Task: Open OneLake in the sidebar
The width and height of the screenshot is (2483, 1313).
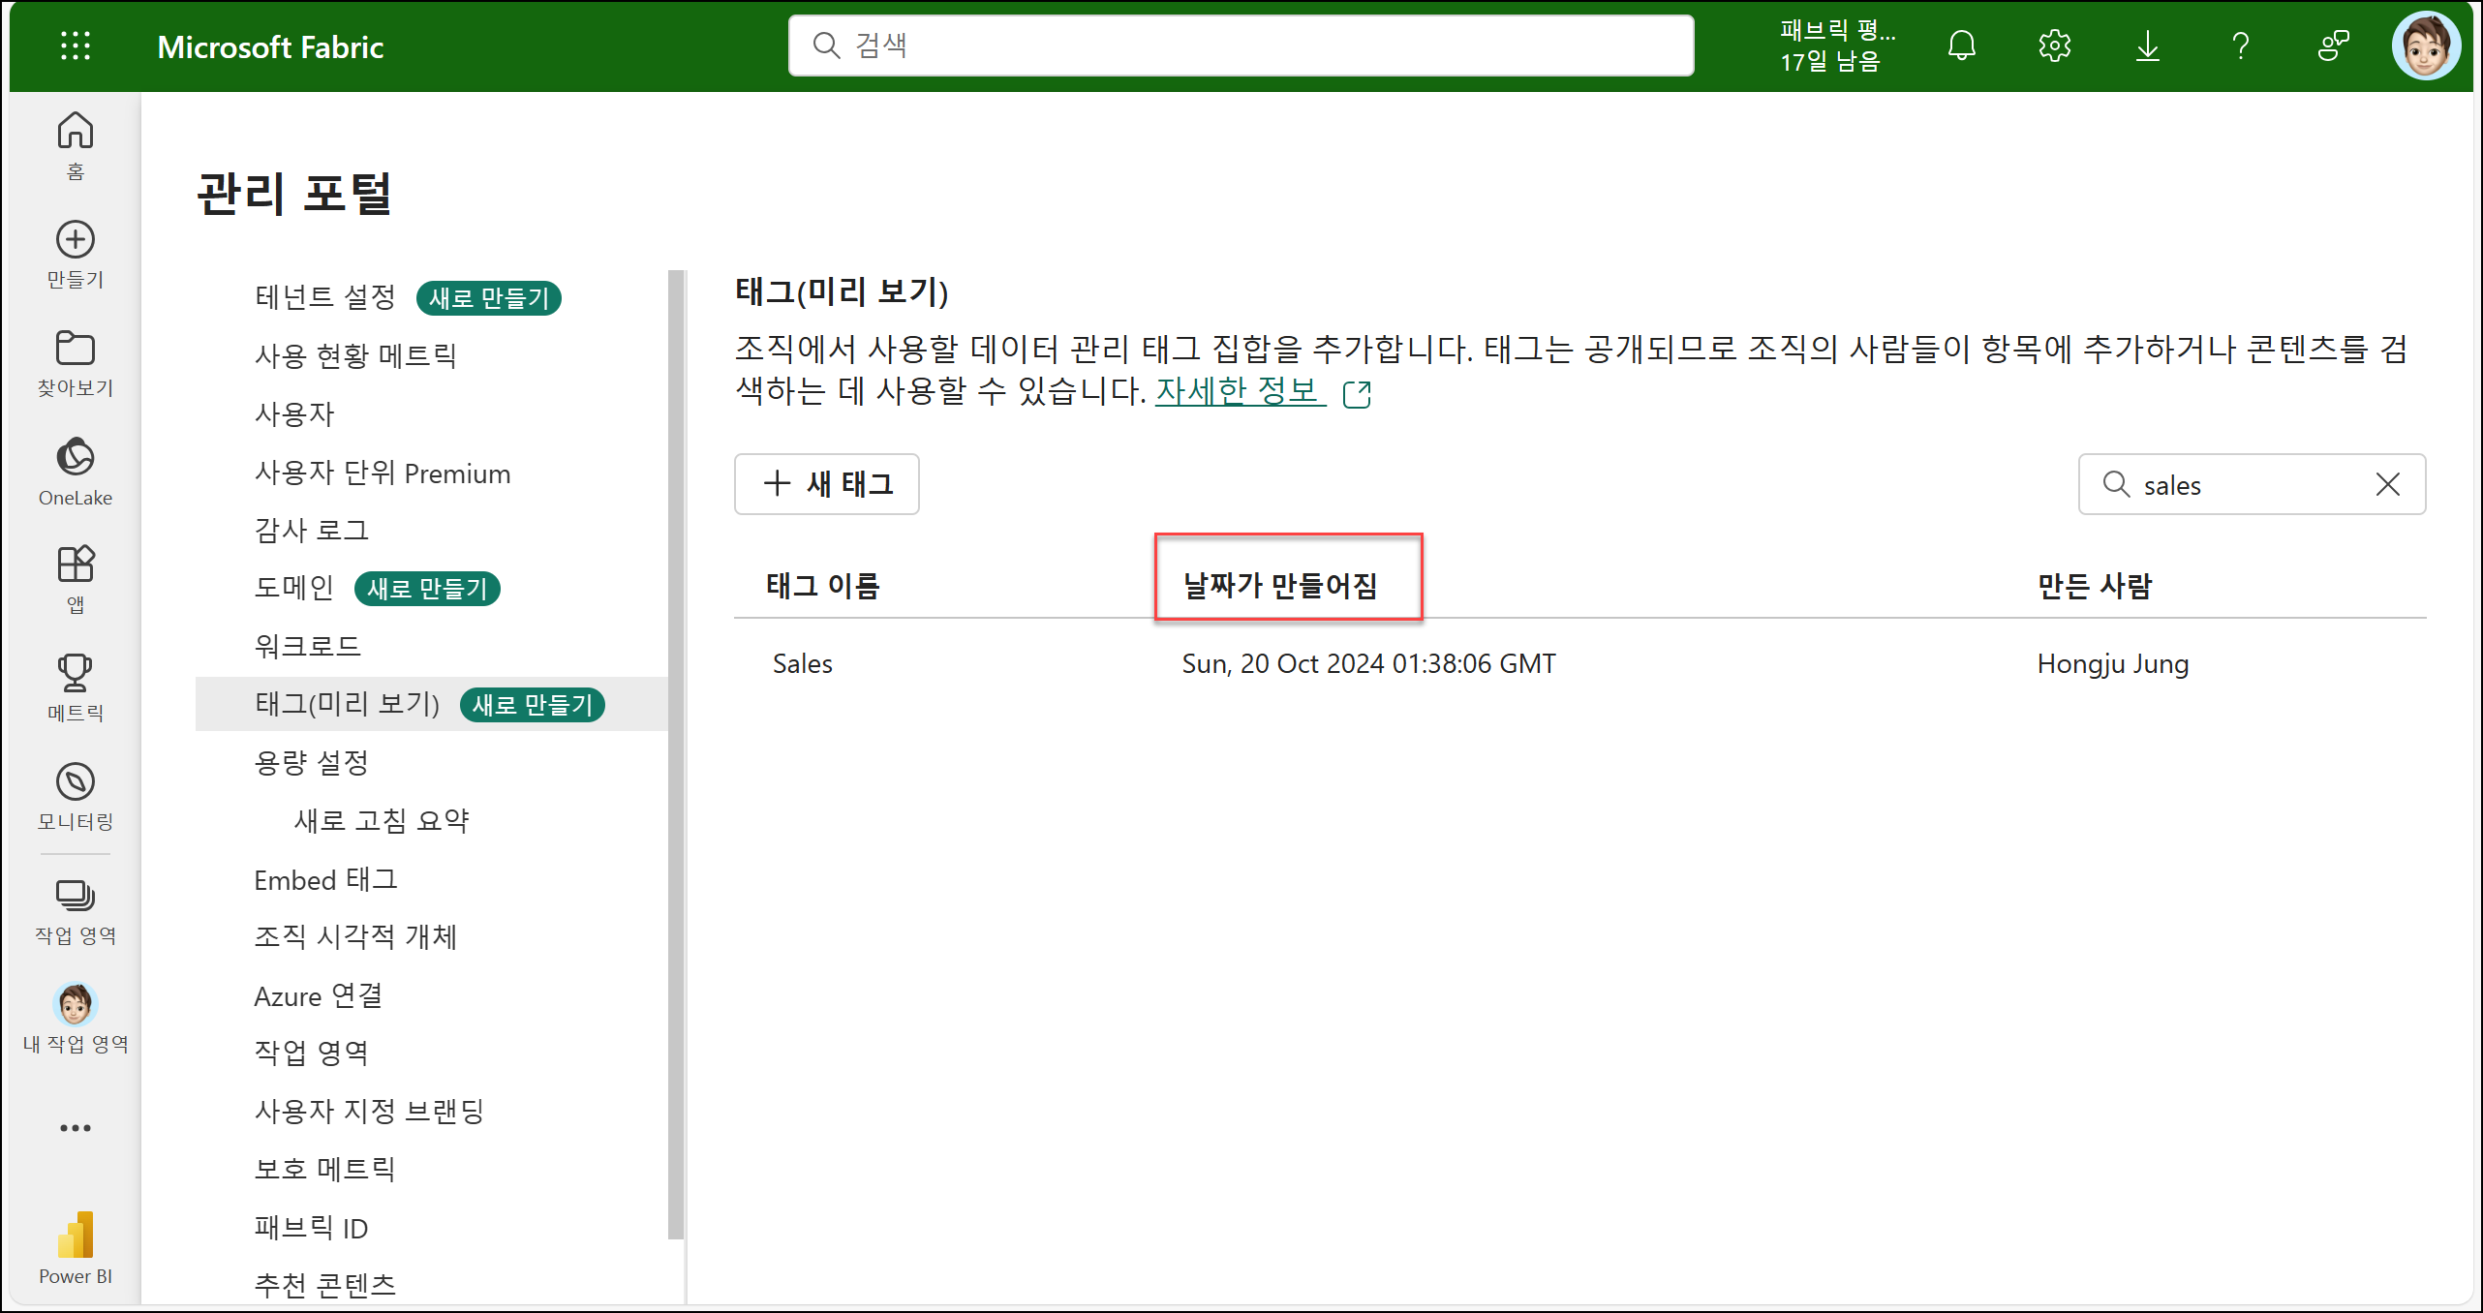Action: [75, 472]
